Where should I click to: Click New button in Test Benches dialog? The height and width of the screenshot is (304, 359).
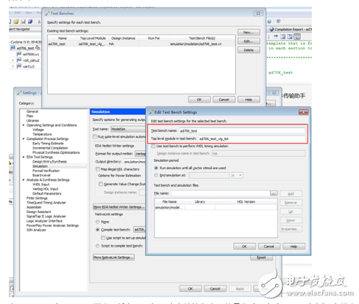pyautogui.click(x=249, y=32)
